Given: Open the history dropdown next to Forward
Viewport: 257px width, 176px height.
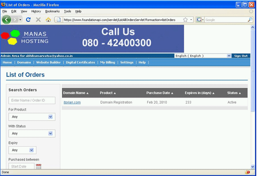Looking at the screenshot, I should tap(20, 20).
